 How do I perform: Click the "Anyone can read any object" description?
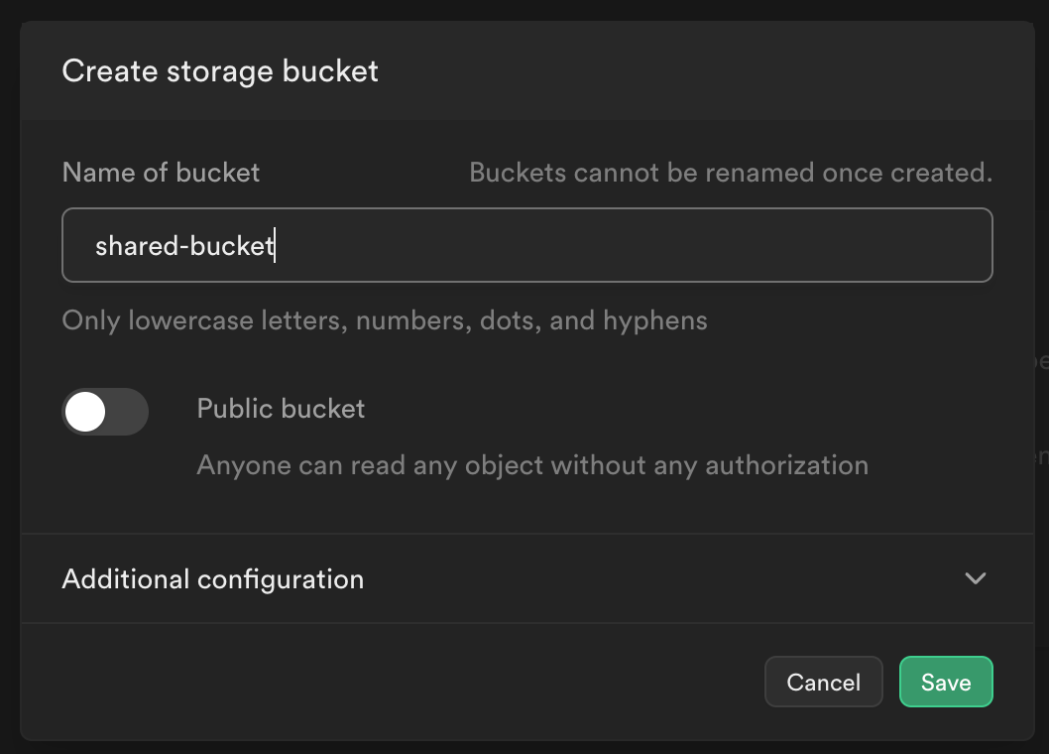pyautogui.click(x=532, y=465)
